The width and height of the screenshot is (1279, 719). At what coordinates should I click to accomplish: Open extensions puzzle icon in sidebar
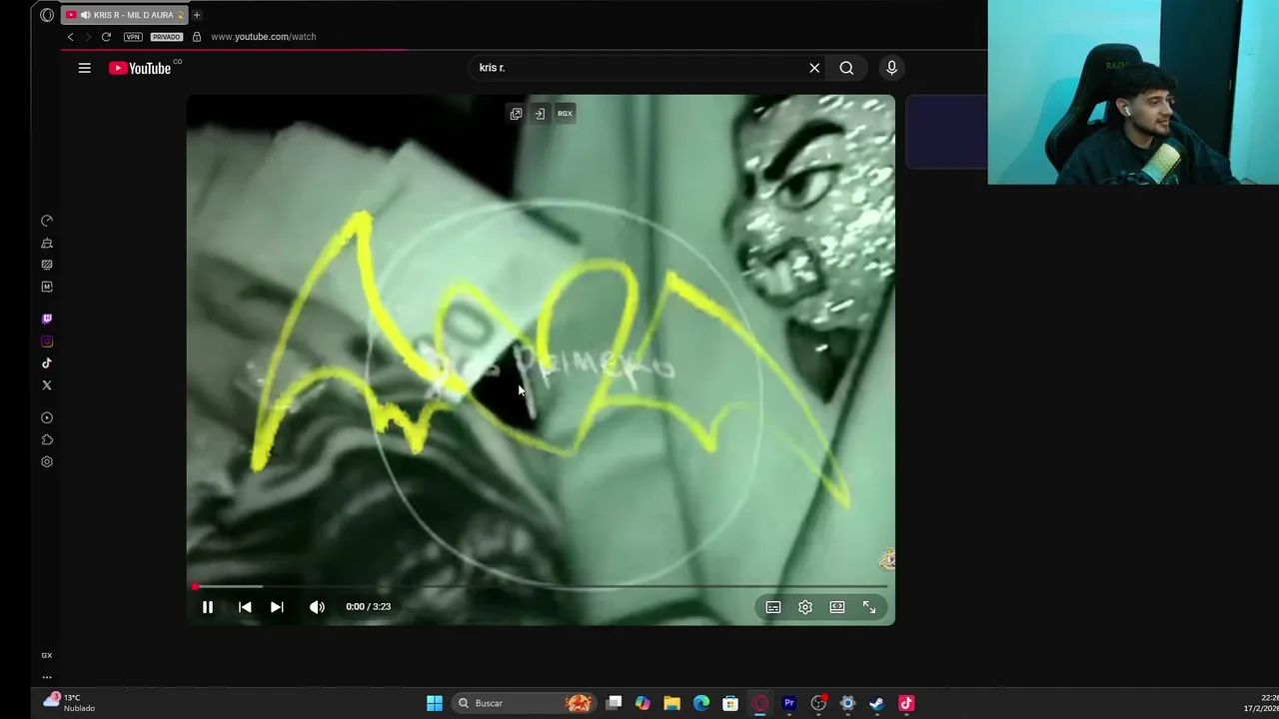[x=47, y=440]
